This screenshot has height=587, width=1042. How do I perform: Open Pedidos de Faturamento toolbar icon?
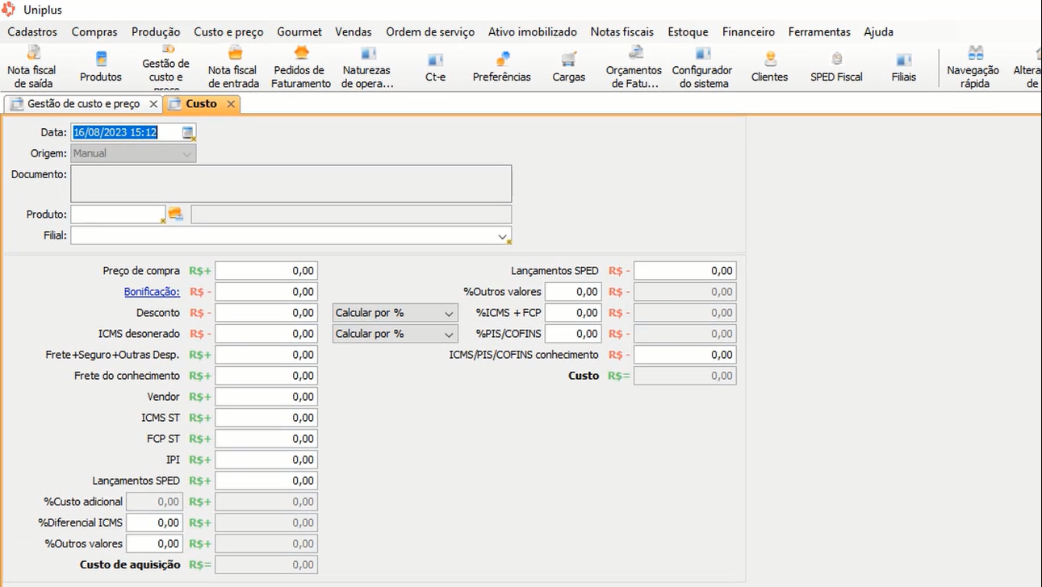[x=301, y=68]
